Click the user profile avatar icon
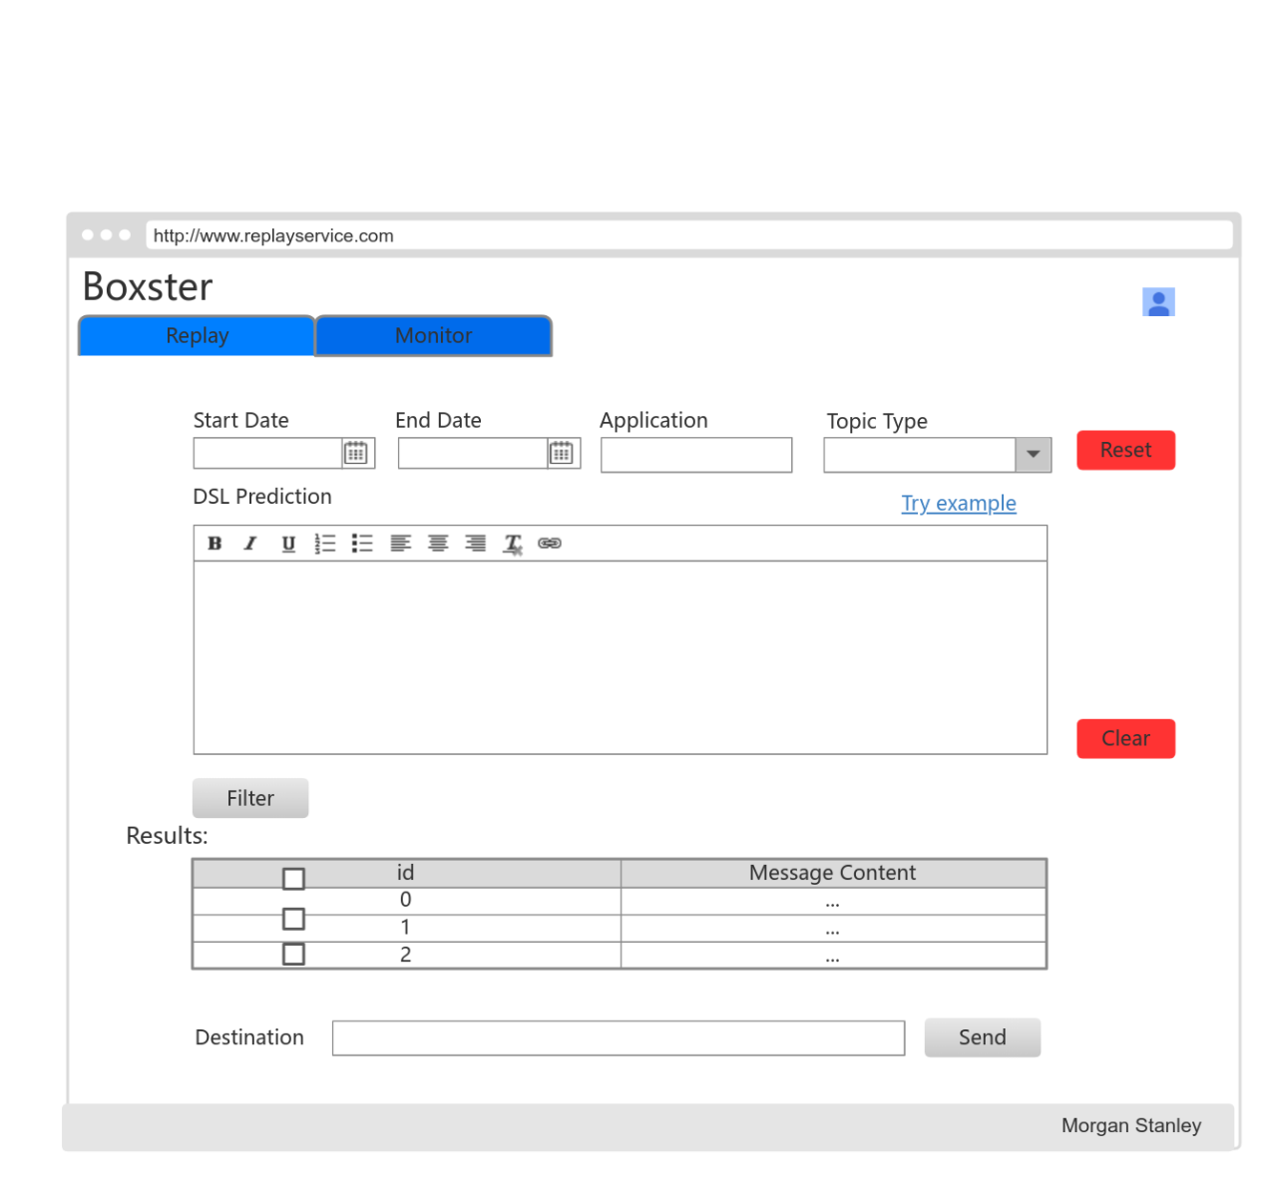The height and width of the screenshot is (1197, 1275). click(1158, 301)
